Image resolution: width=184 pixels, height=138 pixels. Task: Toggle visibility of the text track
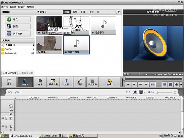coord(3,119)
